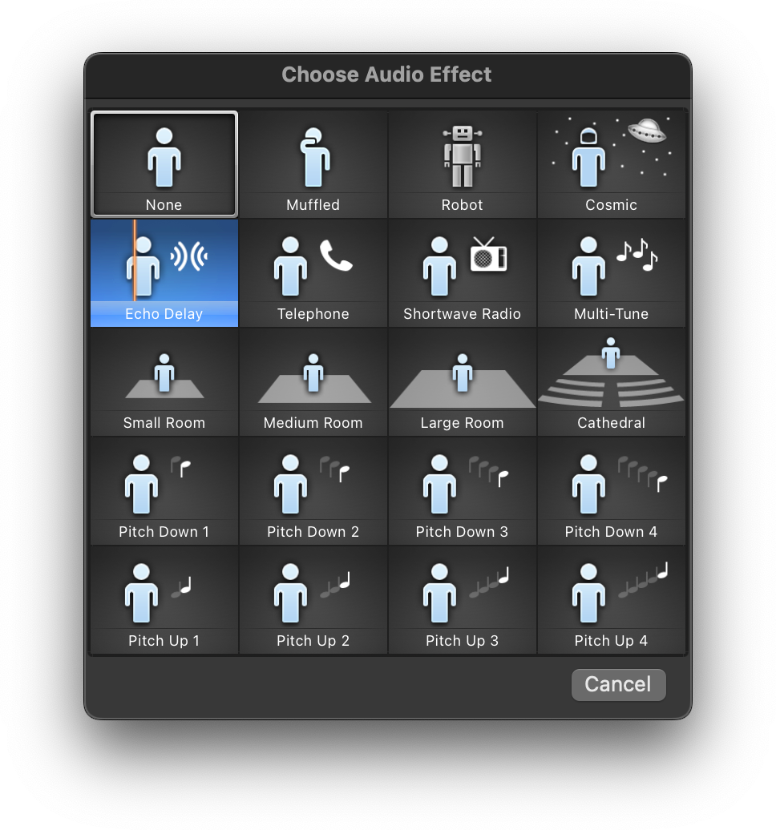Choose Pitch Down 3 effect
This screenshot has height=830, width=776.
462,491
